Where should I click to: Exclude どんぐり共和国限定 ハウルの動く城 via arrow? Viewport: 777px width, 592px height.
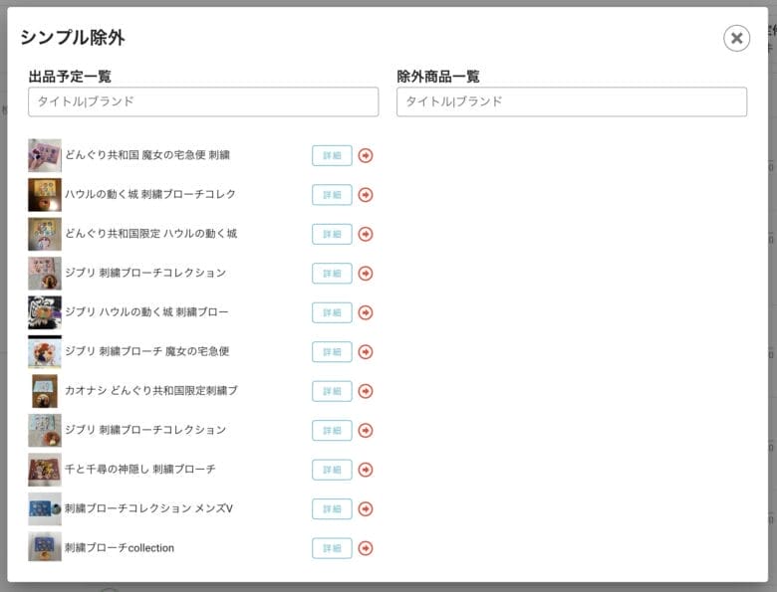[x=366, y=234]
